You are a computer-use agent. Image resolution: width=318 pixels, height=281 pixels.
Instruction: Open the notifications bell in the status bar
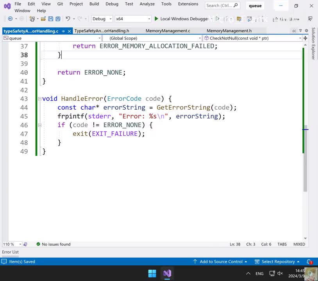pos(309,261)
